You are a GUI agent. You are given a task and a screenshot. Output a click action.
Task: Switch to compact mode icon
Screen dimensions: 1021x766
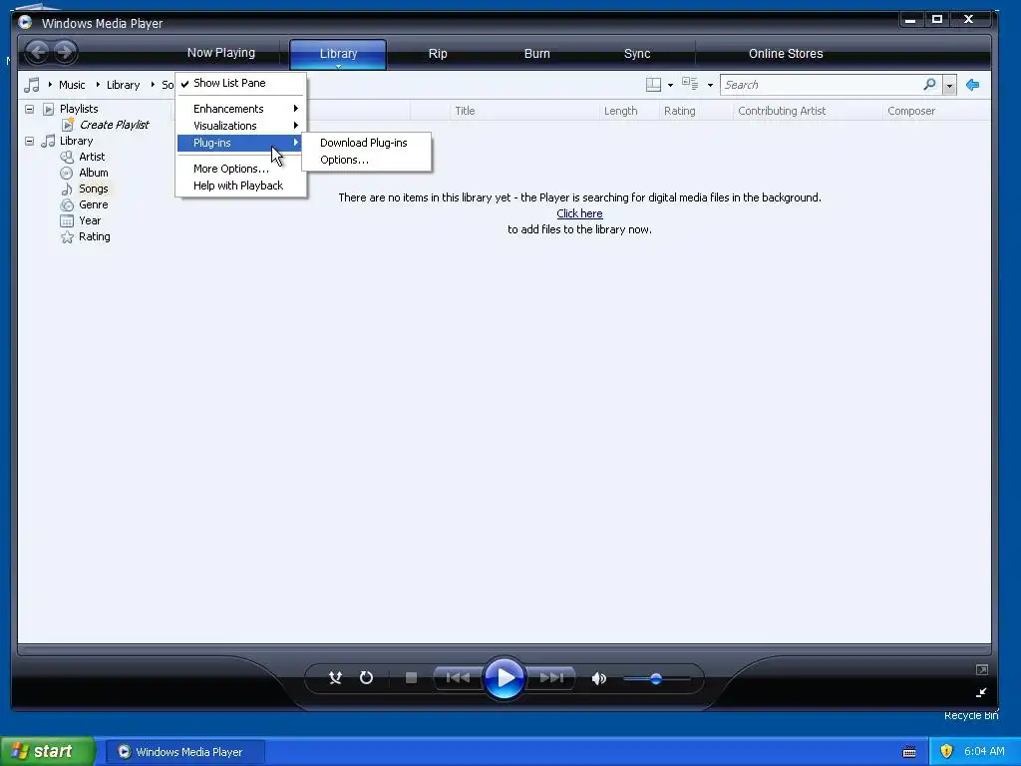[x=982, y=692]
